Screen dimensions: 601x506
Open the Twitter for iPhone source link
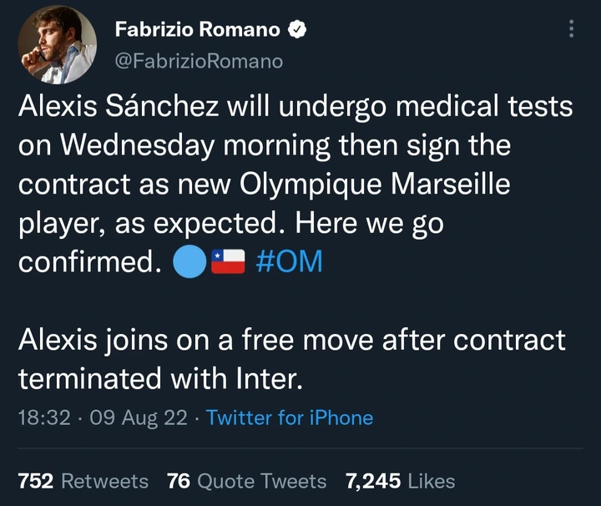(290, 417)
